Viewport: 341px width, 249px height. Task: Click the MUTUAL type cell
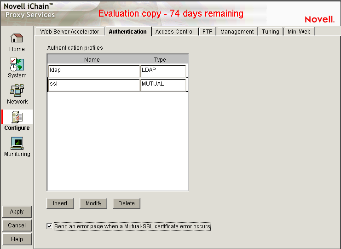coord(163,85)
